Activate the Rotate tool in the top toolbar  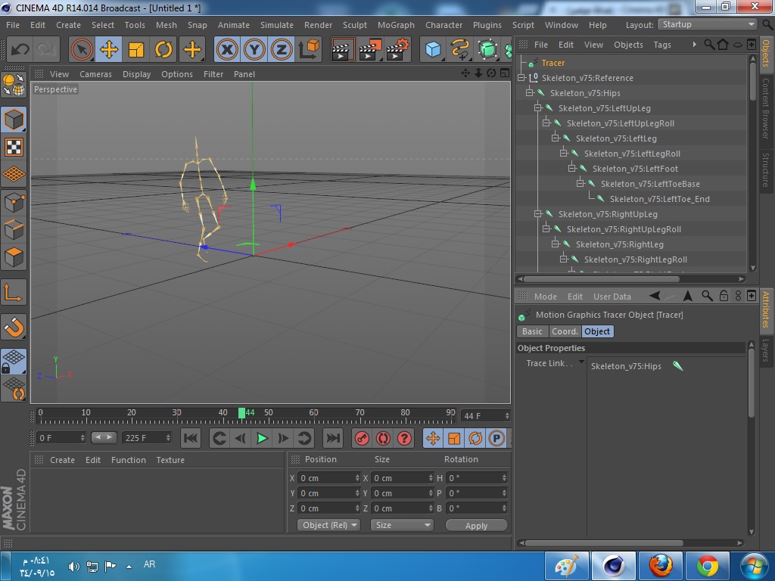click(x=163, y=49)
